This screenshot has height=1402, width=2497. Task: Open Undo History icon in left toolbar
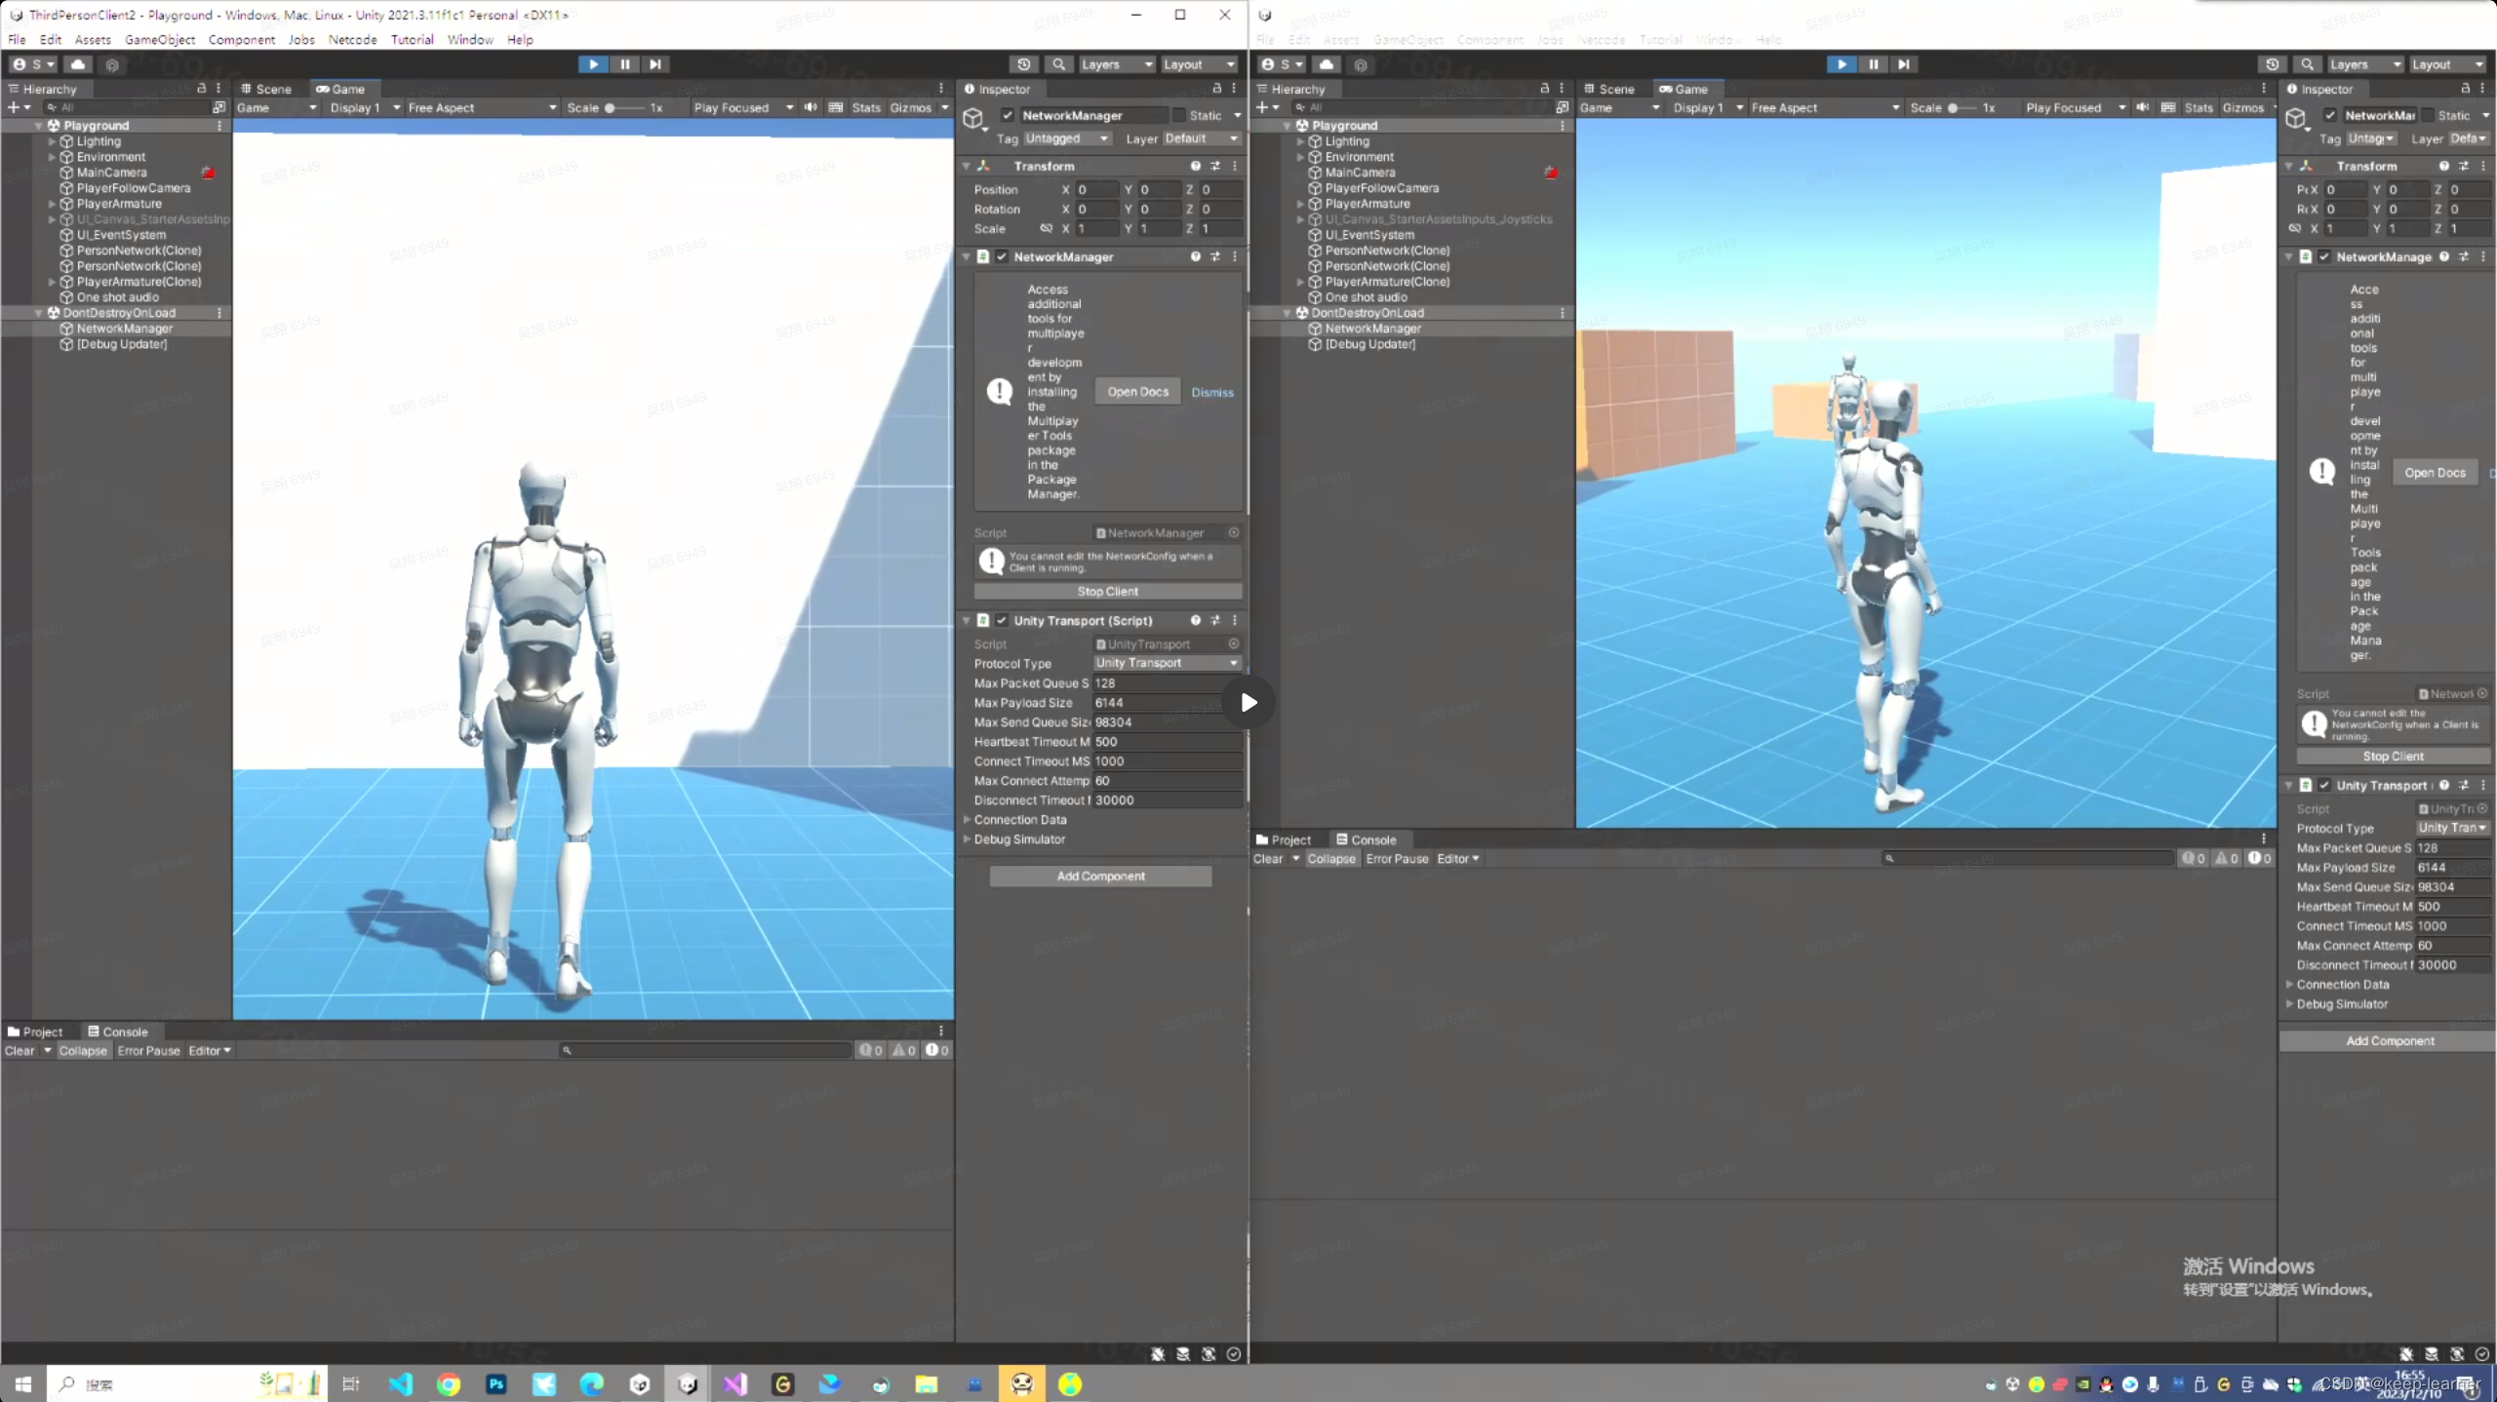coord(1023,64)
